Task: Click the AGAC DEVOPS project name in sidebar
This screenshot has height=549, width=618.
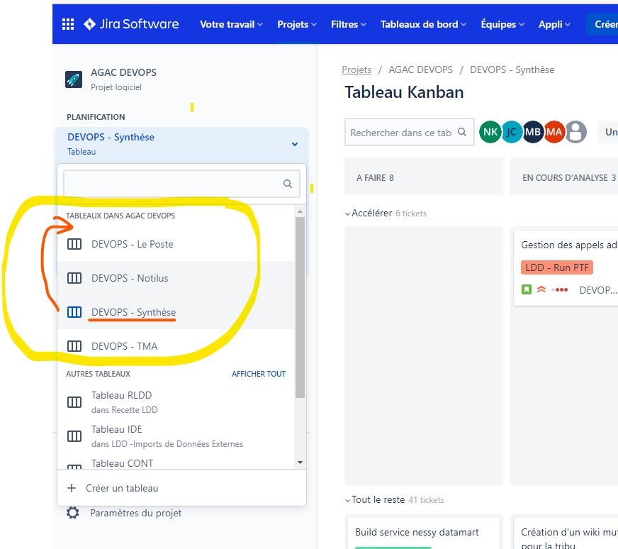Action: [123, 72]
